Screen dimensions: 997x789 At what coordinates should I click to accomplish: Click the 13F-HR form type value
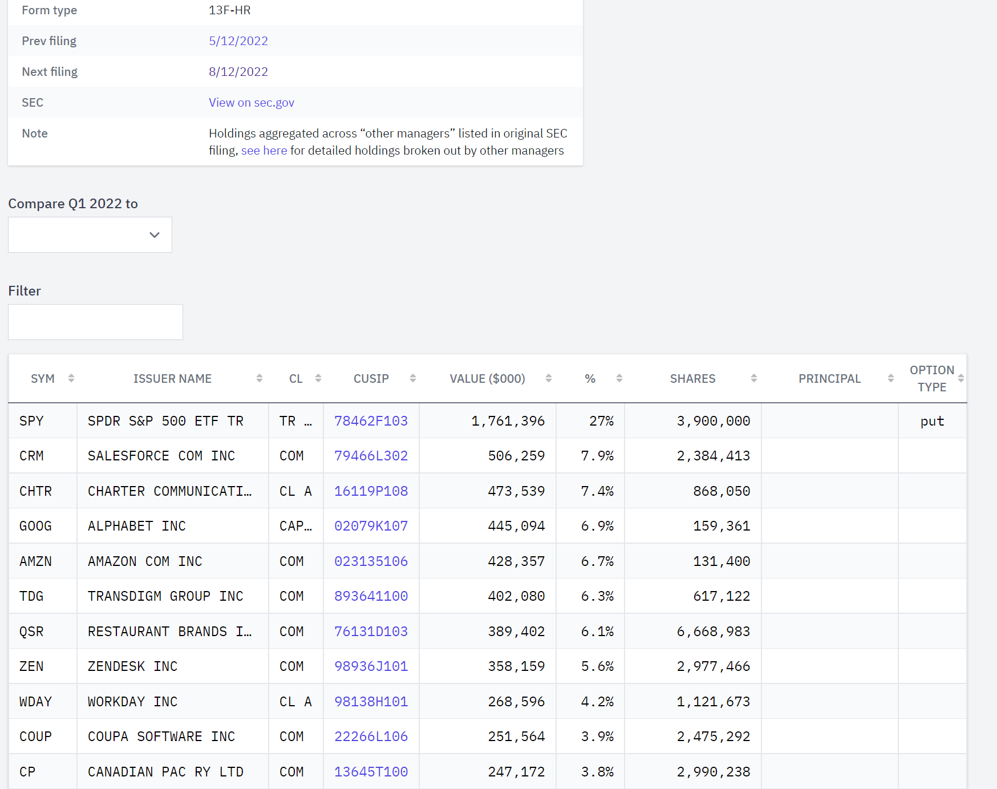(230, 10)
